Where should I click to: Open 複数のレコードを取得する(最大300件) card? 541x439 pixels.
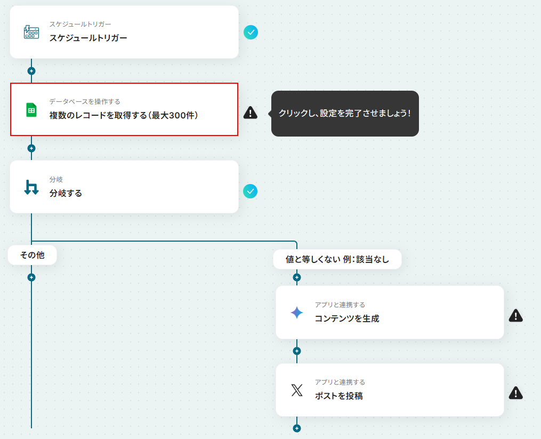click(124, 109)
